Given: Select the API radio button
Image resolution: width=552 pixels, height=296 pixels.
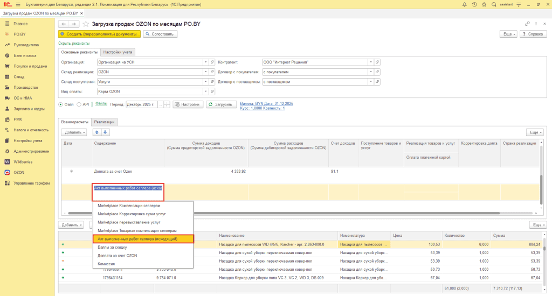Looking at the screenshot, I should coord(79,104).
